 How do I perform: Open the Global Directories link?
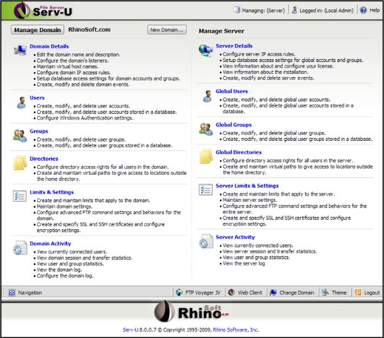coord(239,152)
